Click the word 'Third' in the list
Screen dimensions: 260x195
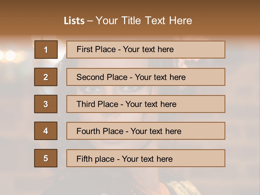(85, 104)
